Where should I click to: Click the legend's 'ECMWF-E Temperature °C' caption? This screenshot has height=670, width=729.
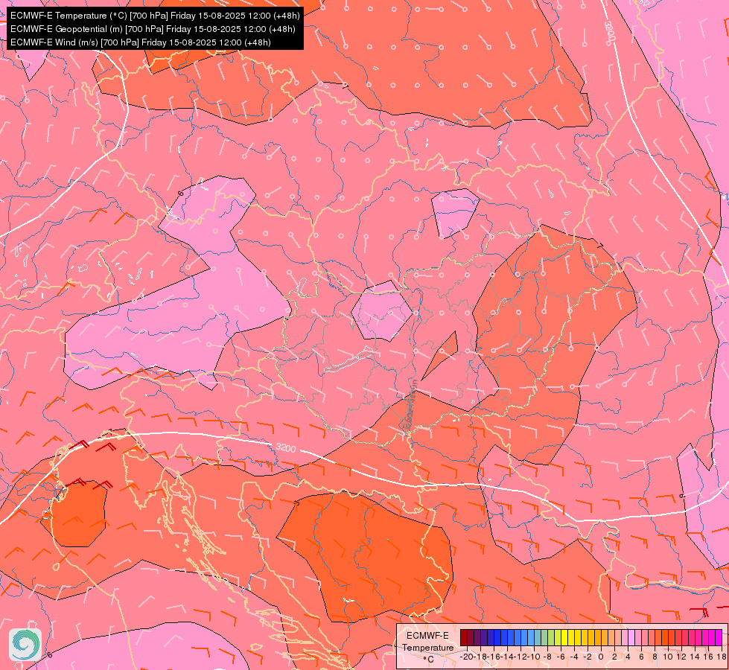[427, 647]
